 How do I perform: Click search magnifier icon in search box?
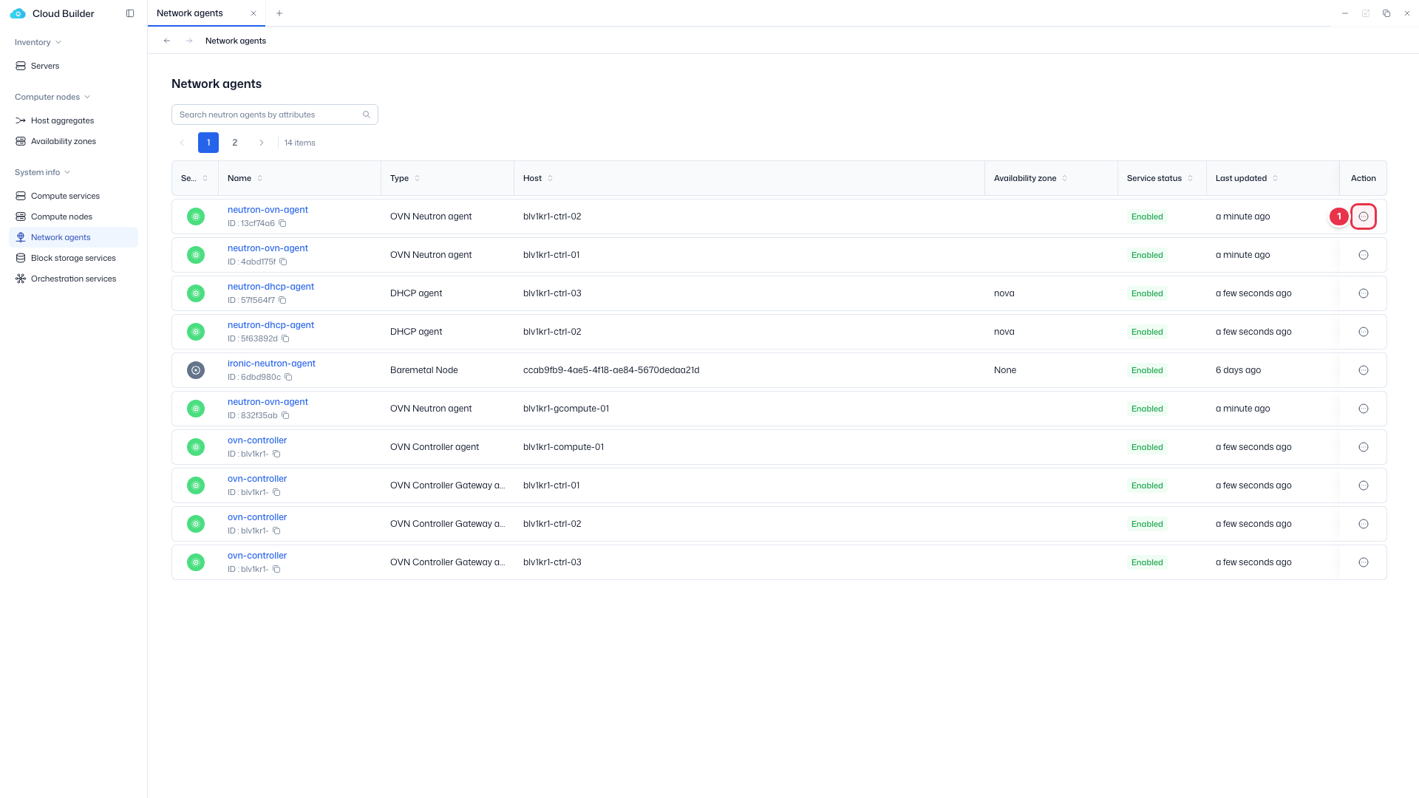[x=367, y=115]
